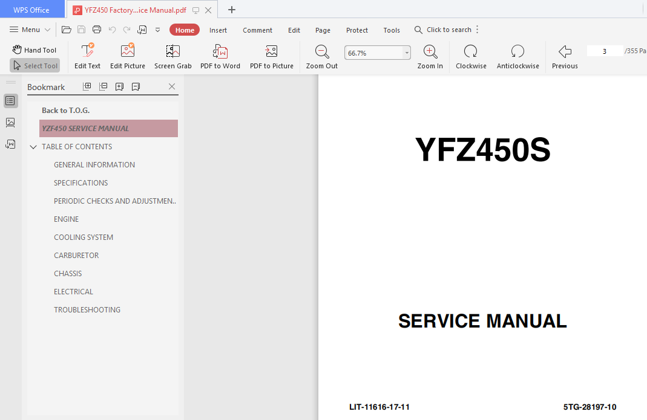Screen dimensions: 647x420
Task: Expand the quick access toolbar dropdown arrow
Action: (x=157, y=30)
